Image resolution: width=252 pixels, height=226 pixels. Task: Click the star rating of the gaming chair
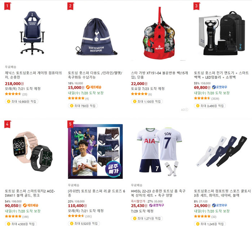13,94
